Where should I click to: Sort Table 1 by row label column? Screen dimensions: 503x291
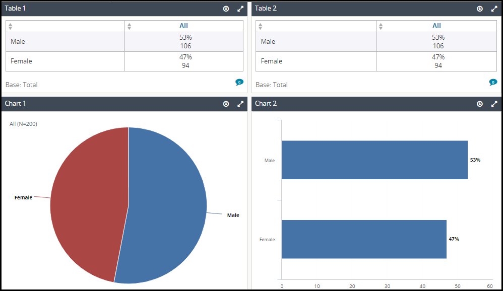click(x=10, y=26)
